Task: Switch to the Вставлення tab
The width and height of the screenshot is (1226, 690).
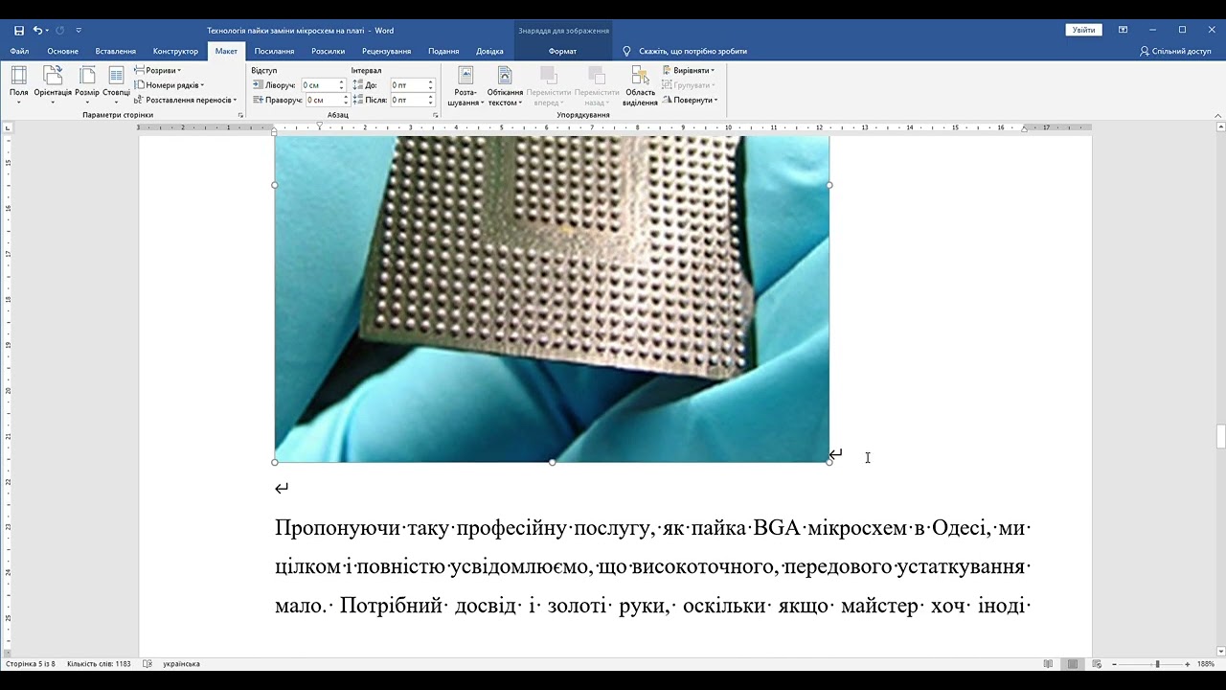Action: click(116, 51)
